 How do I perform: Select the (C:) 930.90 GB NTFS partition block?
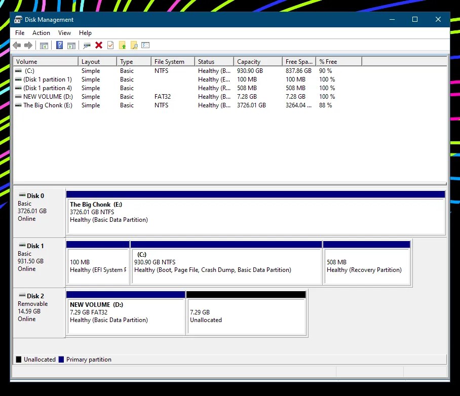click(226, 262)
